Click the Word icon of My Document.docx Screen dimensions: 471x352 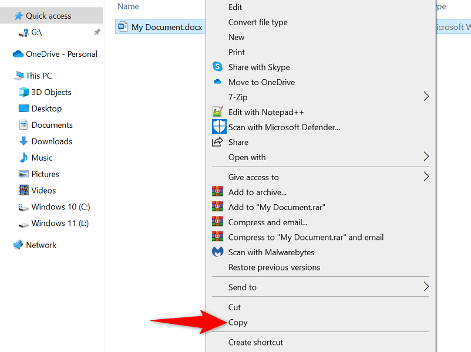tap(123, 27)
